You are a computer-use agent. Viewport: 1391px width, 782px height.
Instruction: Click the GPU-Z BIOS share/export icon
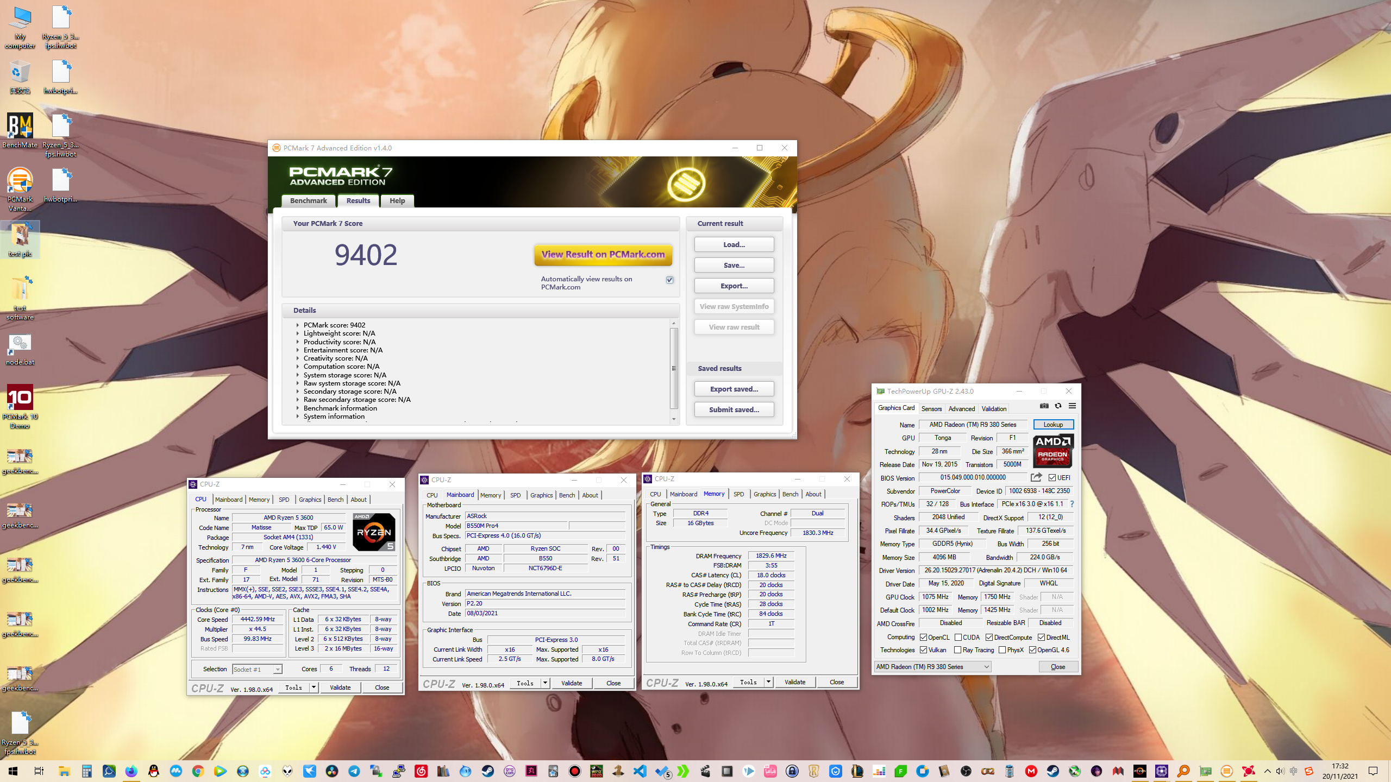1036,477
